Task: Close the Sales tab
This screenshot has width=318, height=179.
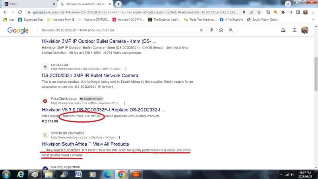Action: click(x=54, y=4)
